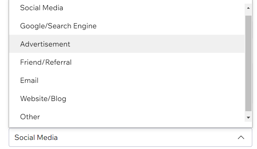257x149 pixels.
Task: Mark Email as the referral source
Action: point(29,80)
